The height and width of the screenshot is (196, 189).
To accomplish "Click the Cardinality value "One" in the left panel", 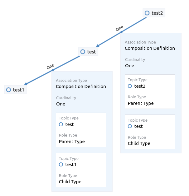I will [61, 104].
